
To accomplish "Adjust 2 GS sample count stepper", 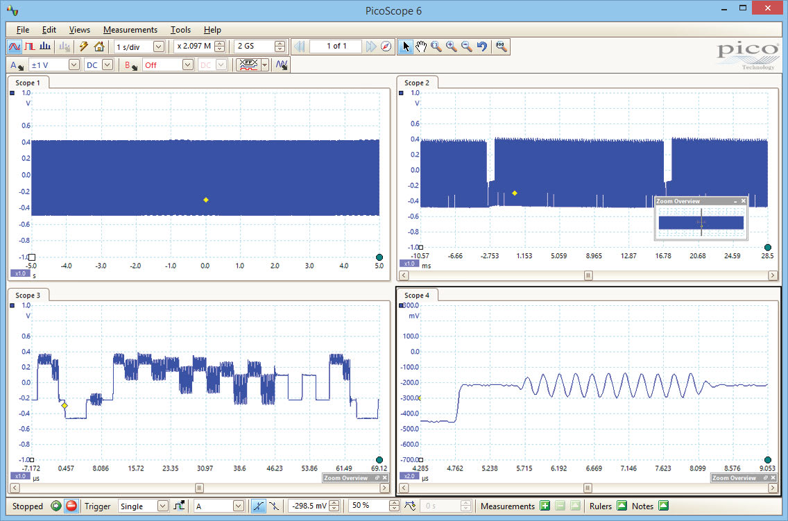I will 280,46.
